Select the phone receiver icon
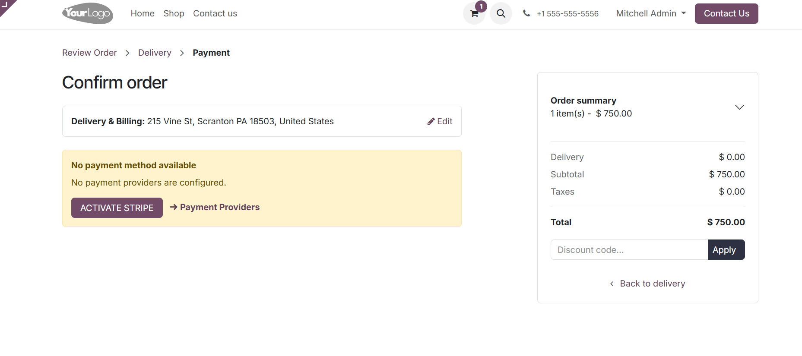The image size is (802, 356). pyautogui.click(x=526, y=13)
